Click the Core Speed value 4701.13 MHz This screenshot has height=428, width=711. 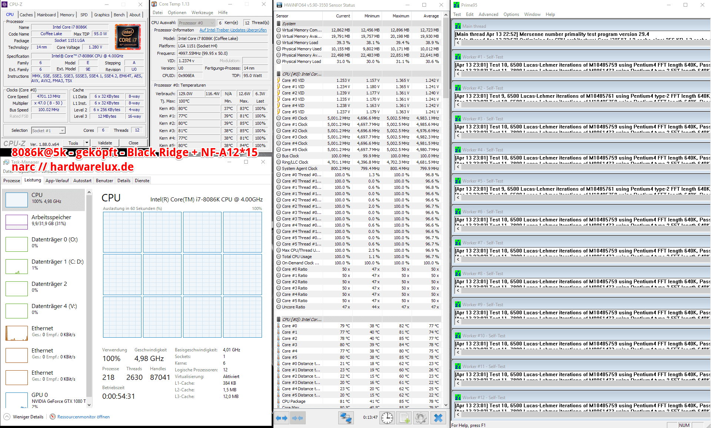49,96
